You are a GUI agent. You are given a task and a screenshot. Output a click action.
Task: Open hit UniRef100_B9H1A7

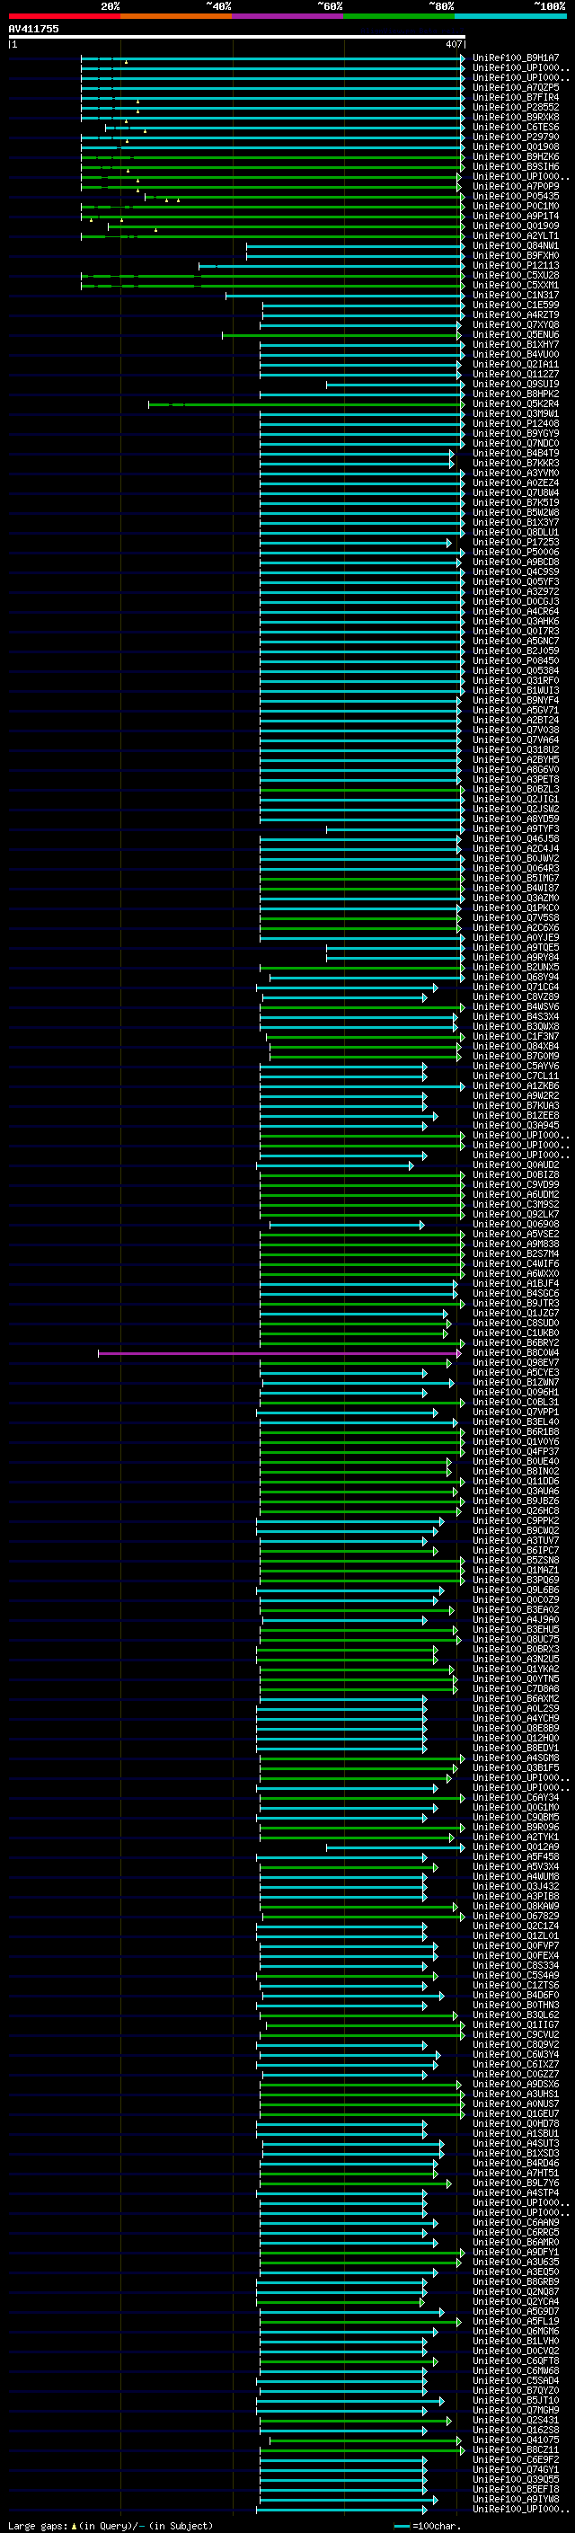516,58
